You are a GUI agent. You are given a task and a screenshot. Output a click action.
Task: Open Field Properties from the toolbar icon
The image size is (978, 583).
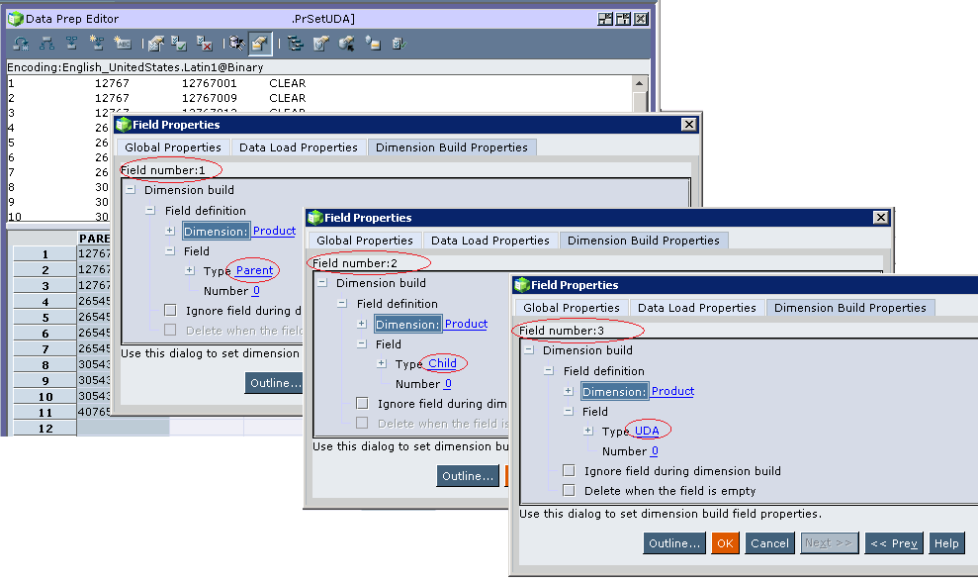(156, 44)
